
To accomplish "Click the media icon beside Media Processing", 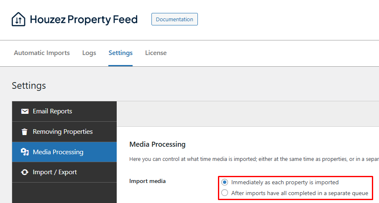I will click(x=25, y=152).
